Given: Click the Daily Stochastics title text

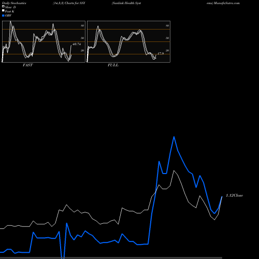Looking at the screenshot, I should [14, 3].
